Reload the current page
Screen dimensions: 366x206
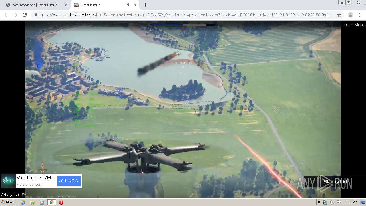[25, 15]
